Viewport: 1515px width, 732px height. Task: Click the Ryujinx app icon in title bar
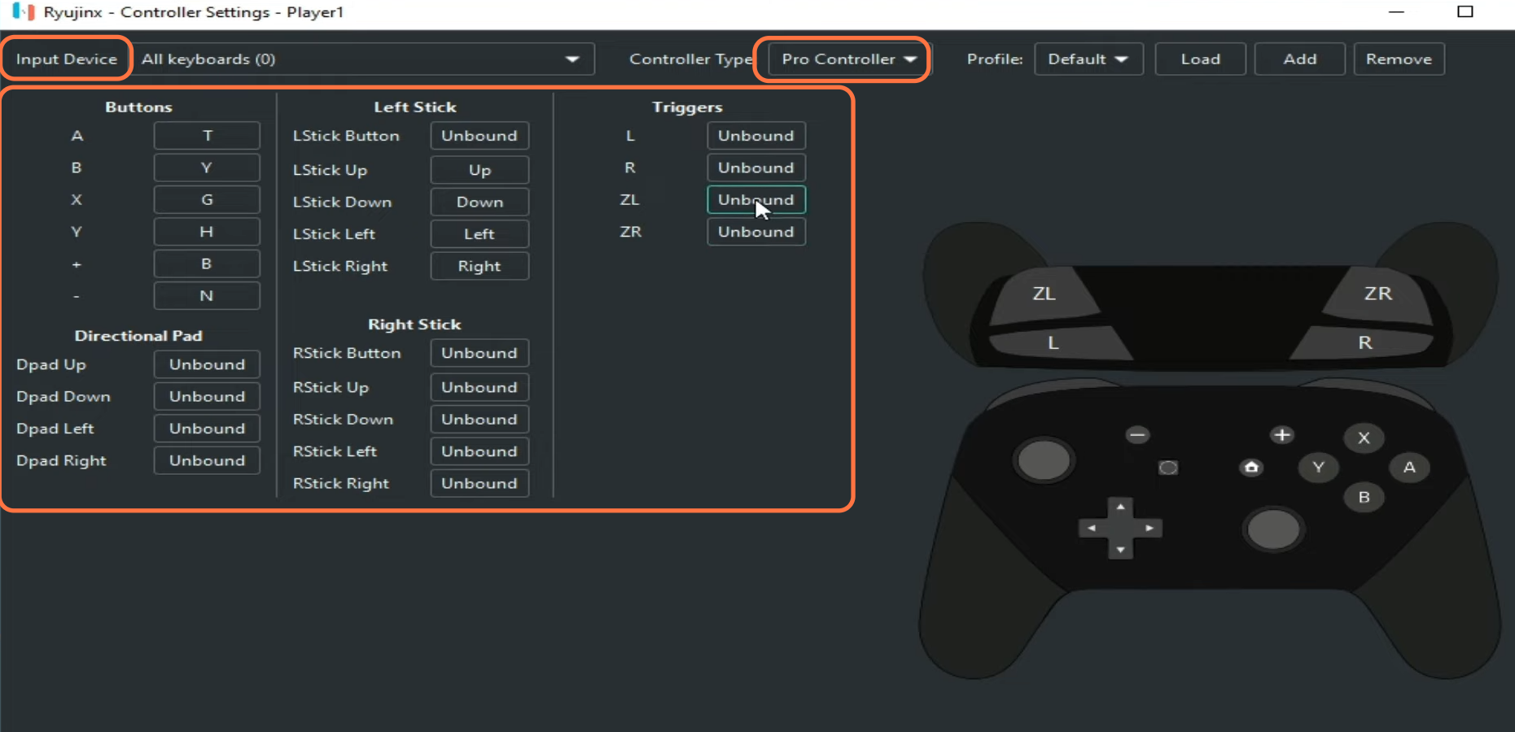click(24, 11)
